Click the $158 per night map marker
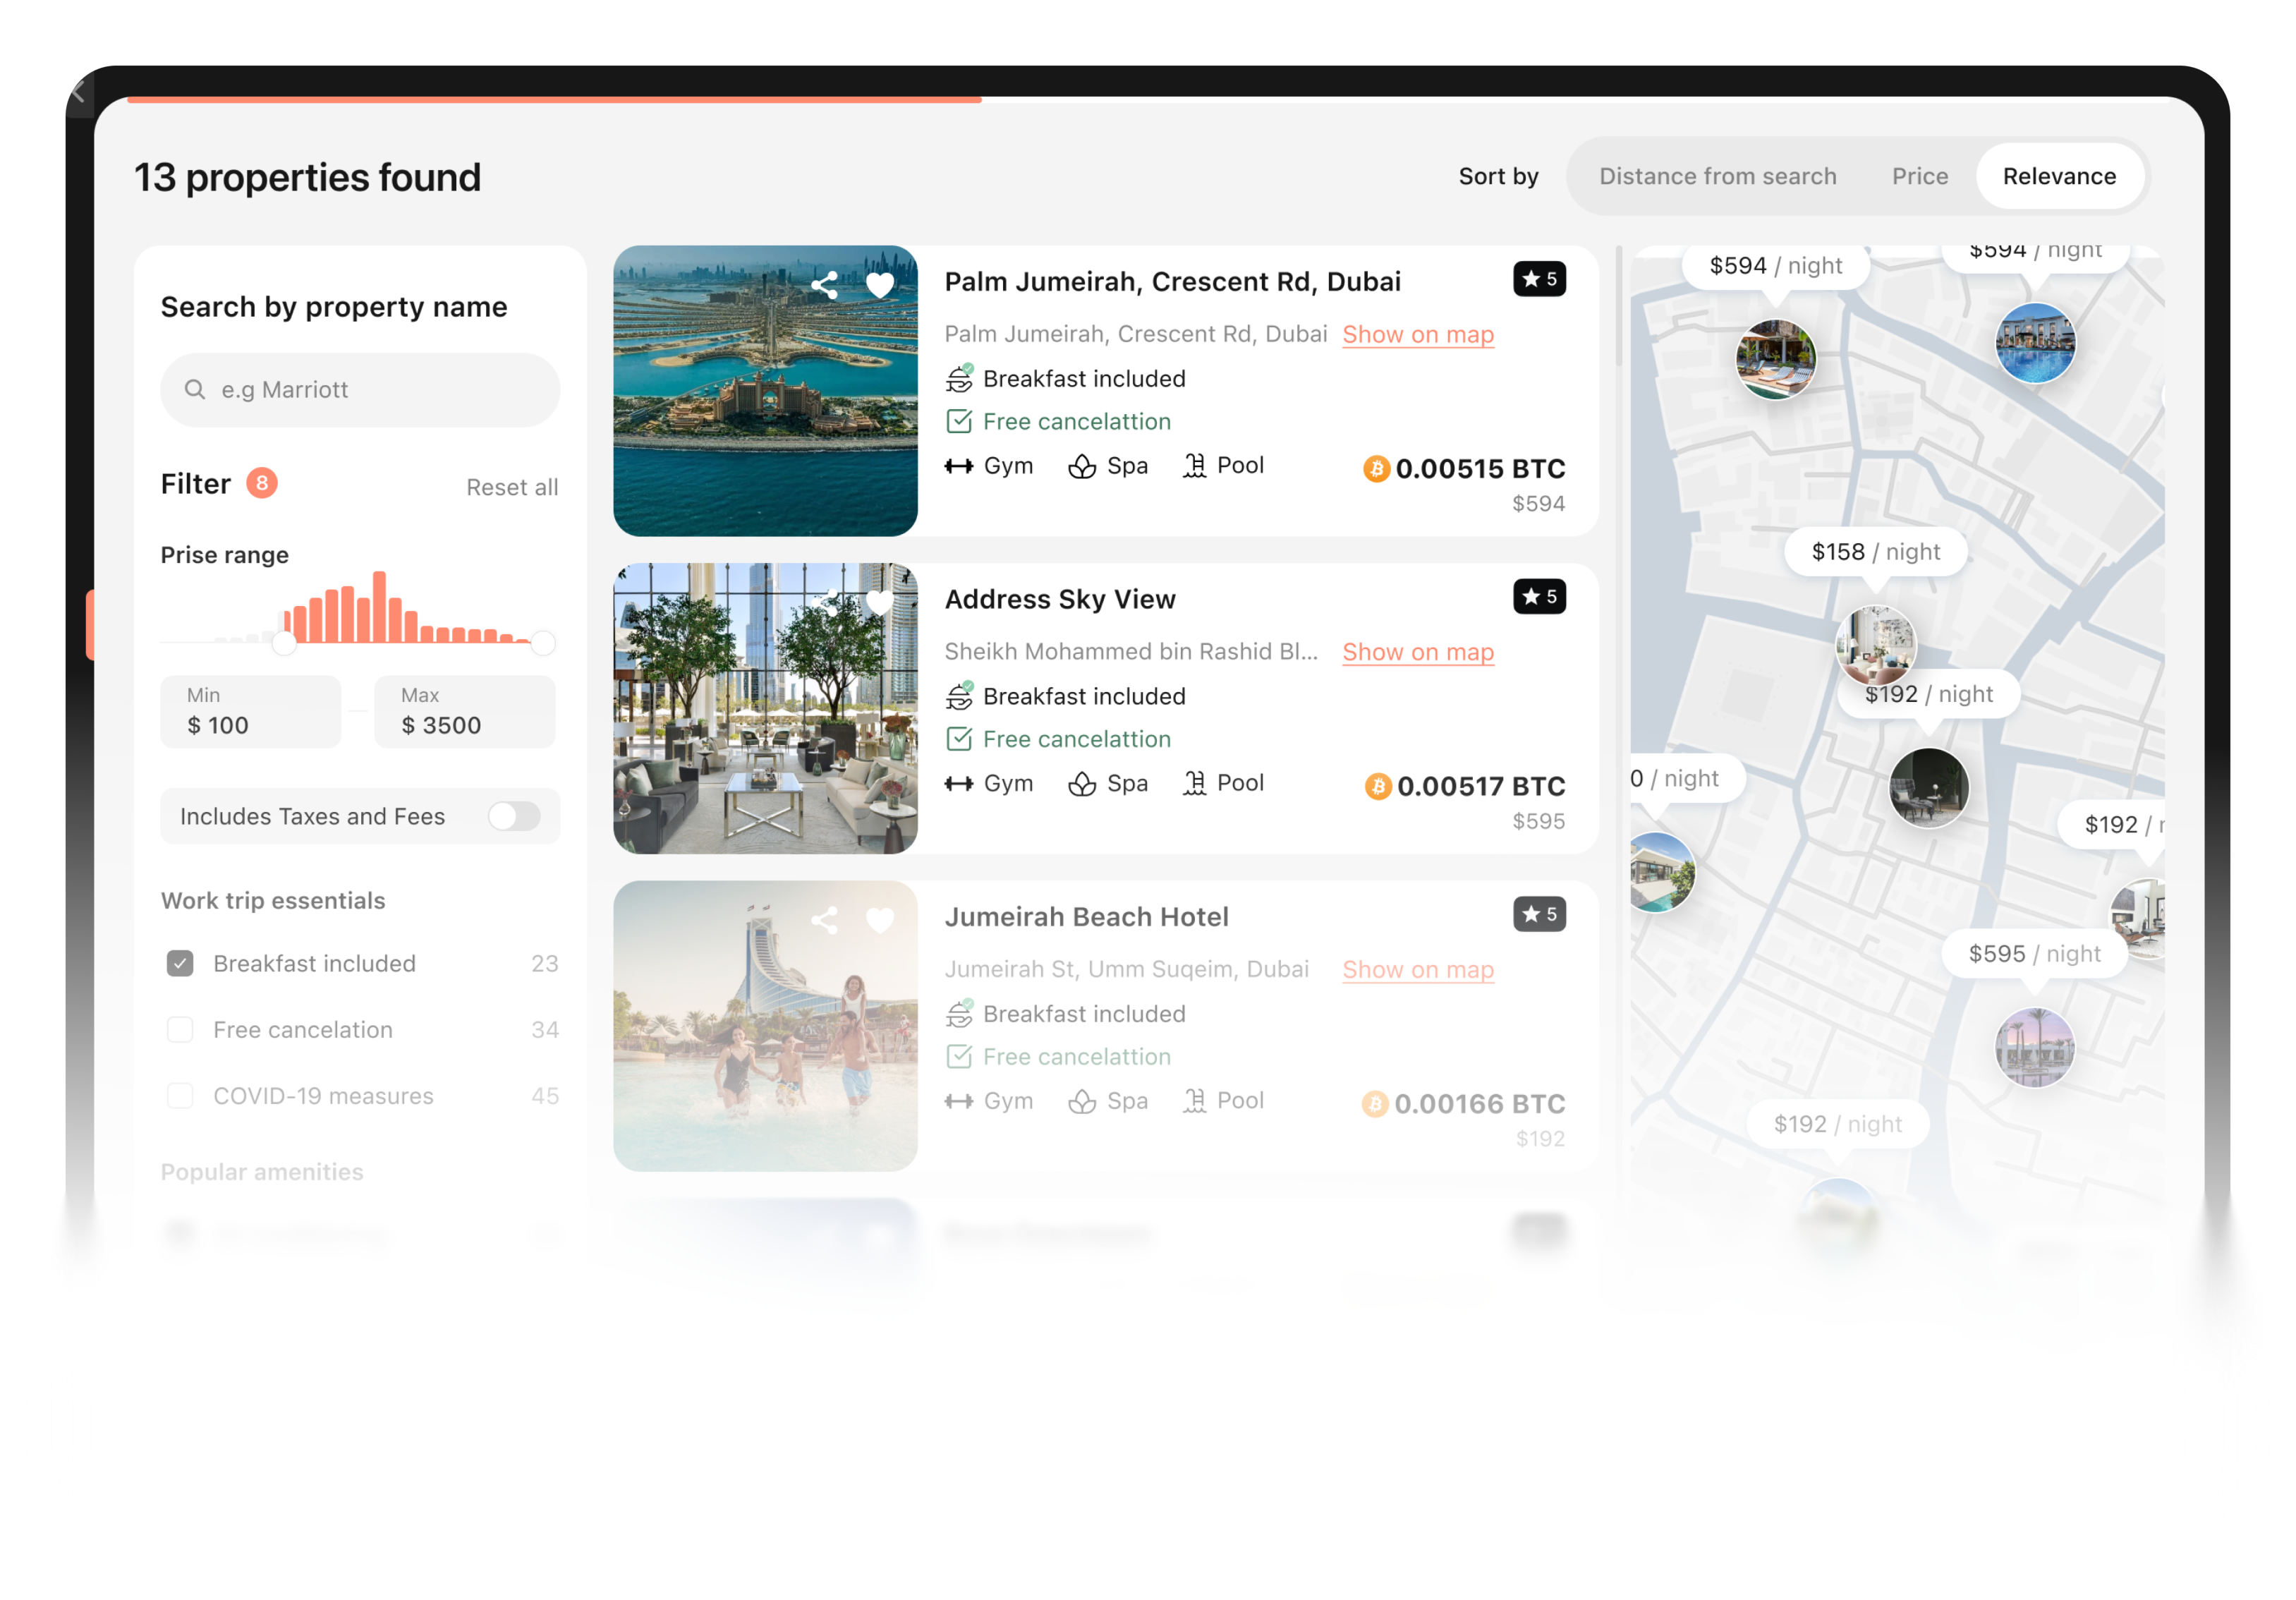This screenshot has width=2296, height=1600. coord(1874,551)
